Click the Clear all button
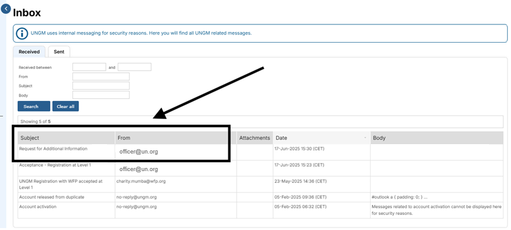The width and height of the screenshot is (511, 230). (65, 106)
